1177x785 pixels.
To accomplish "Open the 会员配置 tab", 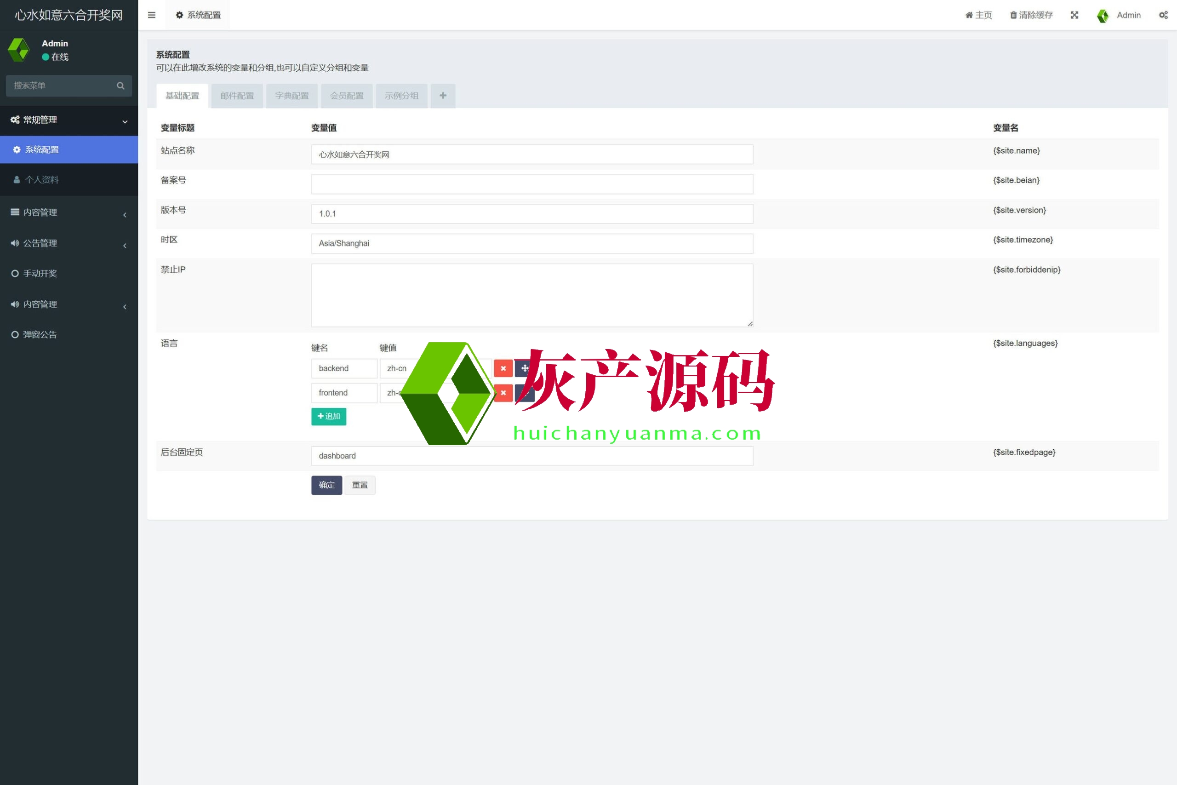I will pyautogui.click(x=346, y=96).
